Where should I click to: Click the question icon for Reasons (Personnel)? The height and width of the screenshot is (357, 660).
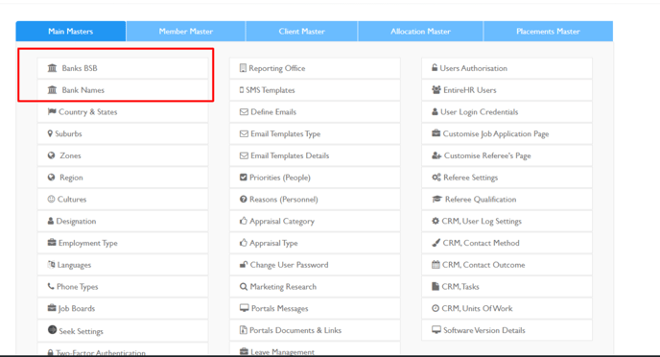[244, 199]
